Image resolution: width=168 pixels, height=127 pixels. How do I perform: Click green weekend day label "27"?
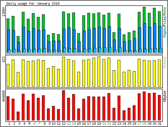[139, 124]
